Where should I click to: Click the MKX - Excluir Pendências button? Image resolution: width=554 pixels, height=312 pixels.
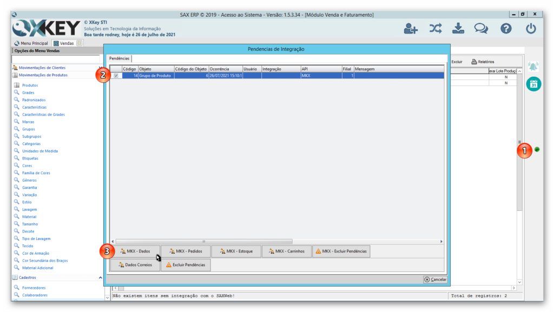coord(341,251)
